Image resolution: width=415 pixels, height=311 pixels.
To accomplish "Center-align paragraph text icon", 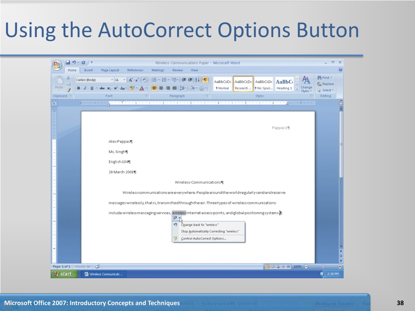I will [161, 88].
